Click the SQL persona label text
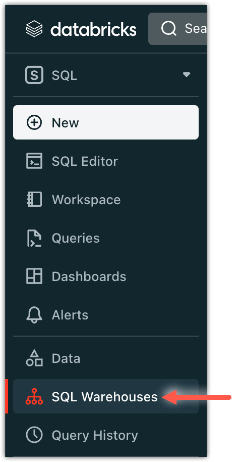Viewport: 239px width, 462px height. [x=65, y=75]
